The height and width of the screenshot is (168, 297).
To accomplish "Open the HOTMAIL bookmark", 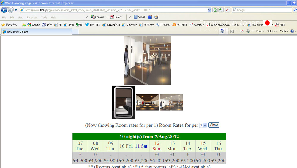I will pos(180,25).
